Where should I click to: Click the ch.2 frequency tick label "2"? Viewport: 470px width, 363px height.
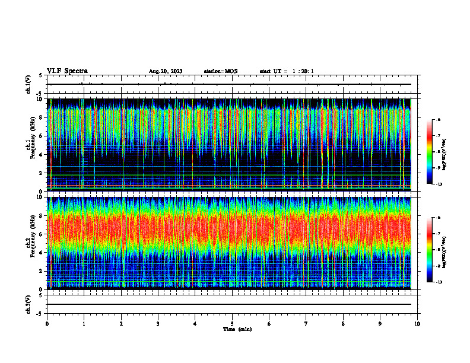(42, 271)
